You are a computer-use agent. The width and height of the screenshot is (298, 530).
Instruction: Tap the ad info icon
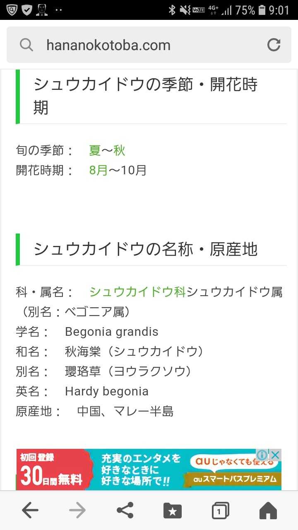(262, 455)
